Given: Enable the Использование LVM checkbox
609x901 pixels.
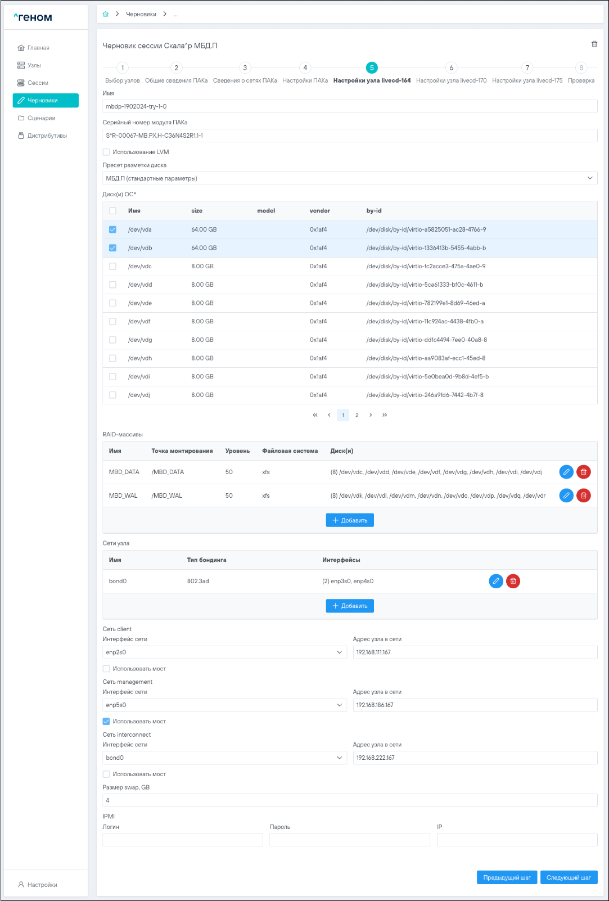Looking at the screenshot, I should [106, 152].
